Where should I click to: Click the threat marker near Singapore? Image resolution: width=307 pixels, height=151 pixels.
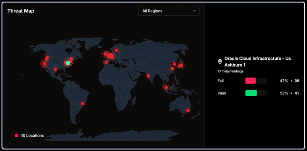coord(166,87)
